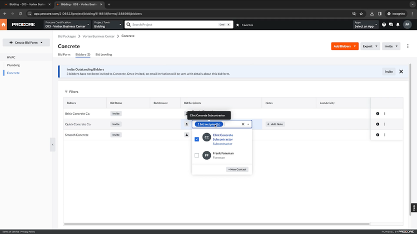Screen dimensions: 417x234
Task: Open a new browser tab
Action: click(109, 4)
